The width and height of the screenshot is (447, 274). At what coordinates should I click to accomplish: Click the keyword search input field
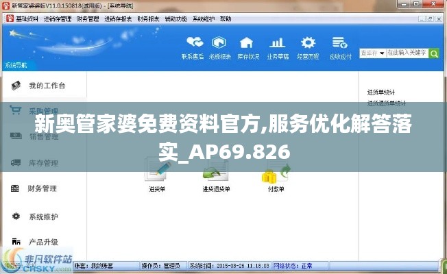(x=407, y=53)
